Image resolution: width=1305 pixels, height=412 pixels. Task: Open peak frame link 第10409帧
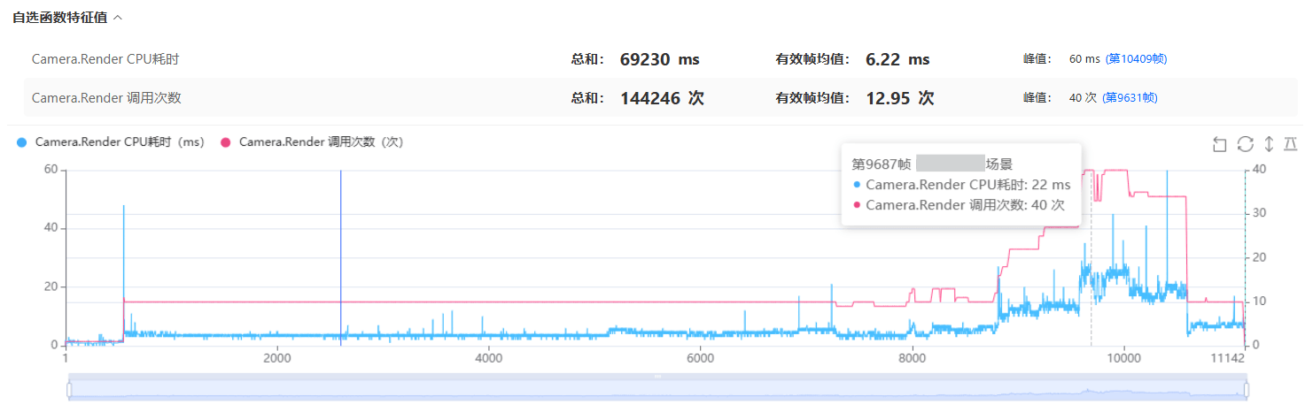click(x=1137, y=59)
